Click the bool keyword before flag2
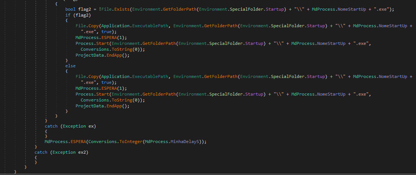 coord(70,9)
